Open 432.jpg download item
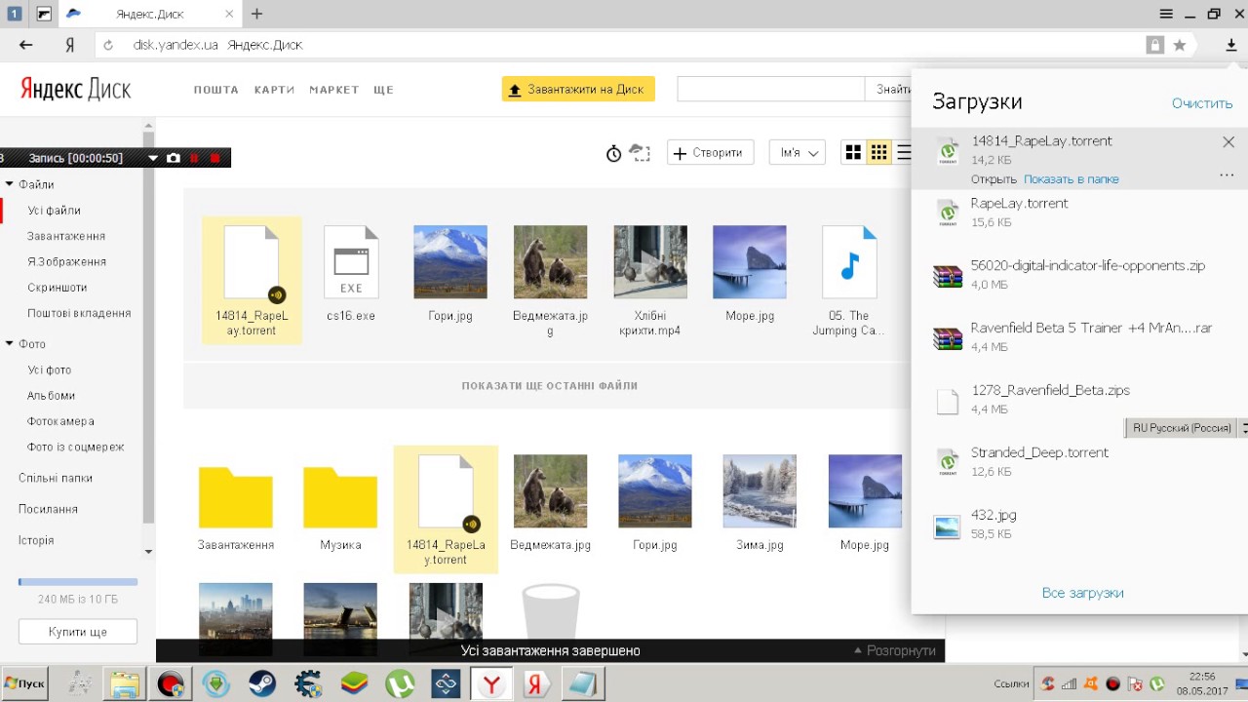 pos(1079,525)
